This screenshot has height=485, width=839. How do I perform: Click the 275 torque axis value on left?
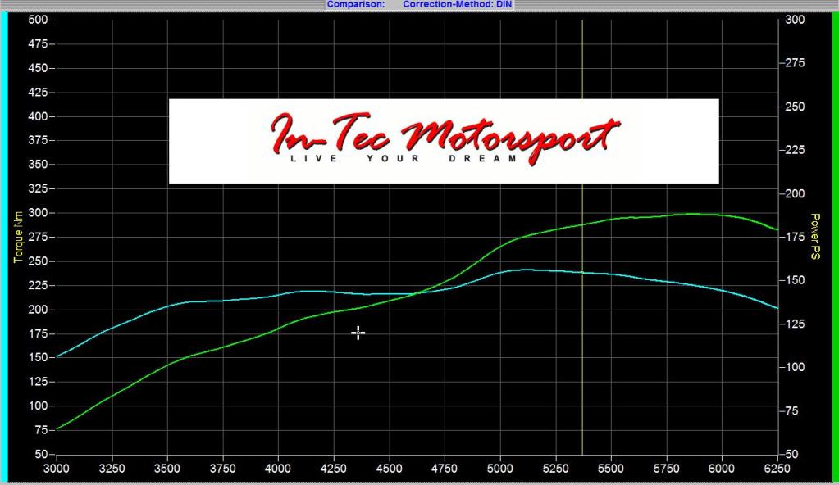[x=38, y=237]
